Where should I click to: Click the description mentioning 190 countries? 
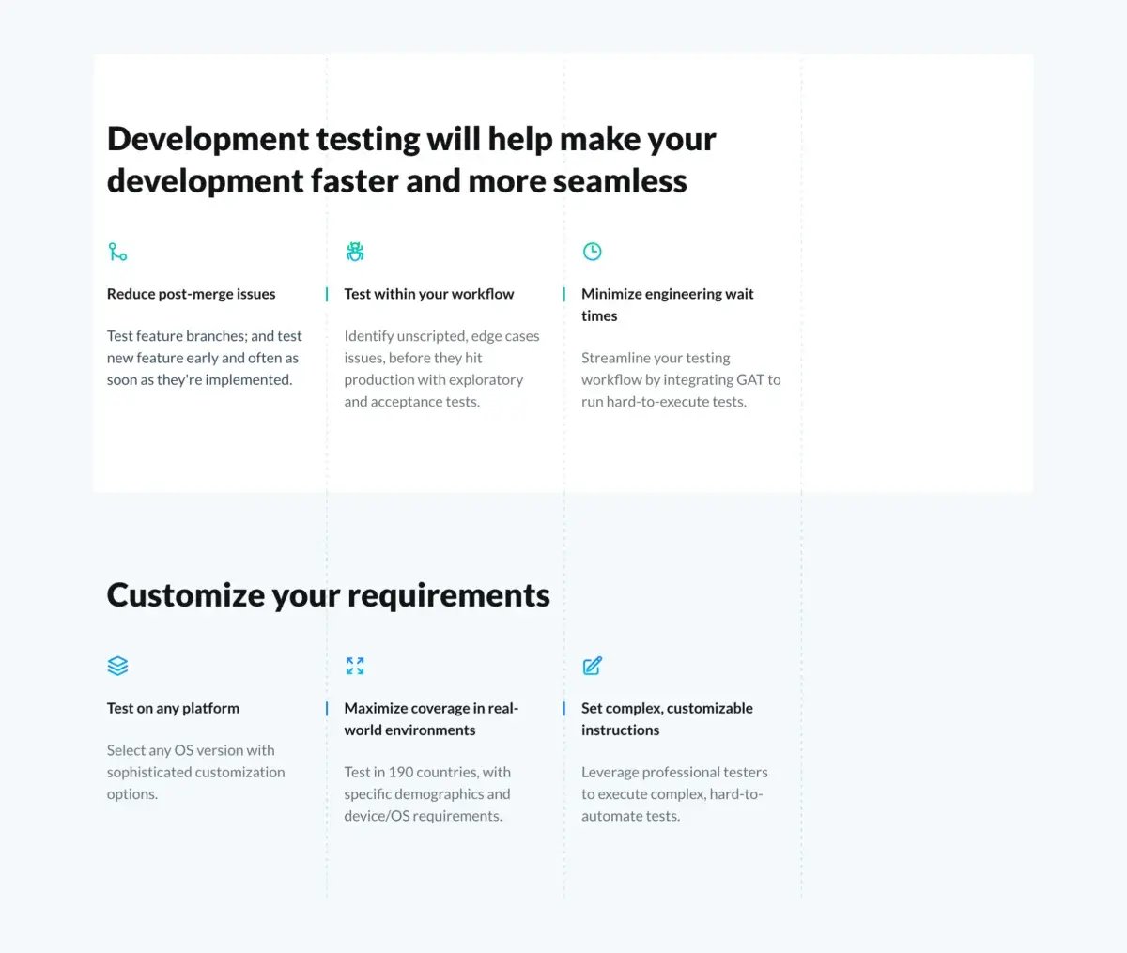427,793
